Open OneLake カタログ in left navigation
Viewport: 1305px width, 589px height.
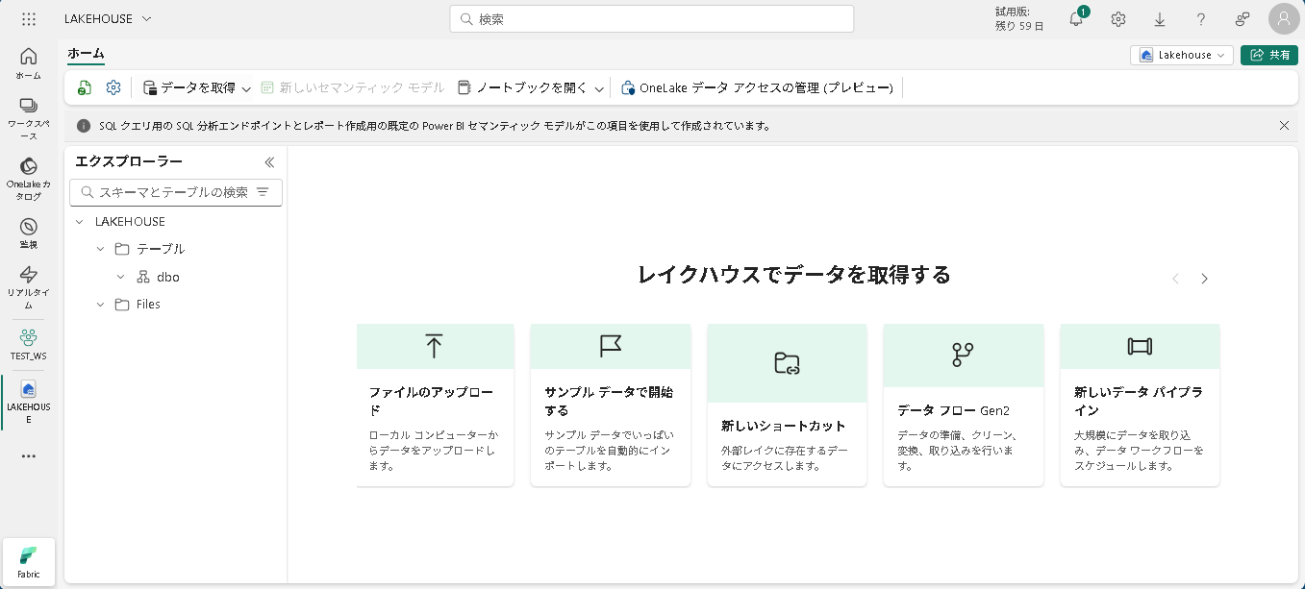tap(29, 179)
